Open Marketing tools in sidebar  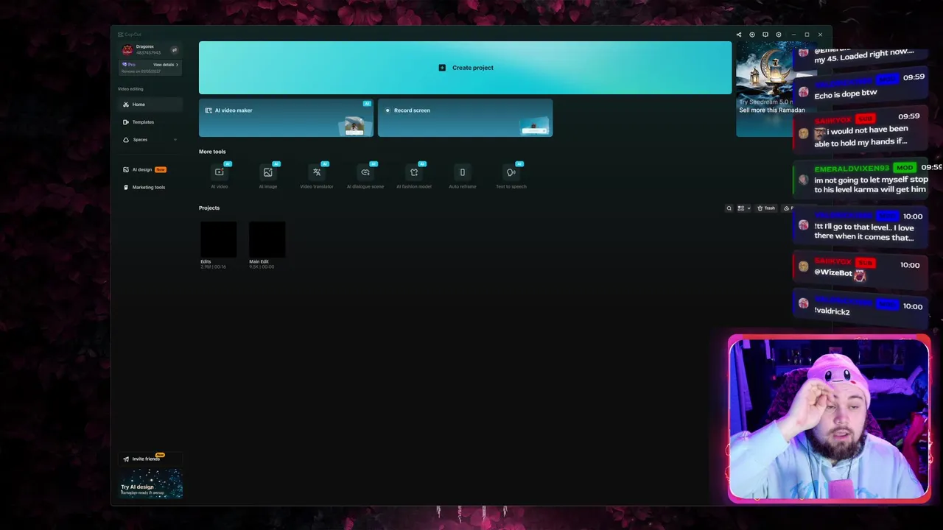(x=150, y=187)
